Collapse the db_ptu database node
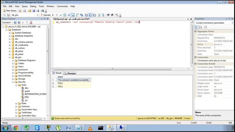This screenshot has width=235, height=132. point(10,57)
